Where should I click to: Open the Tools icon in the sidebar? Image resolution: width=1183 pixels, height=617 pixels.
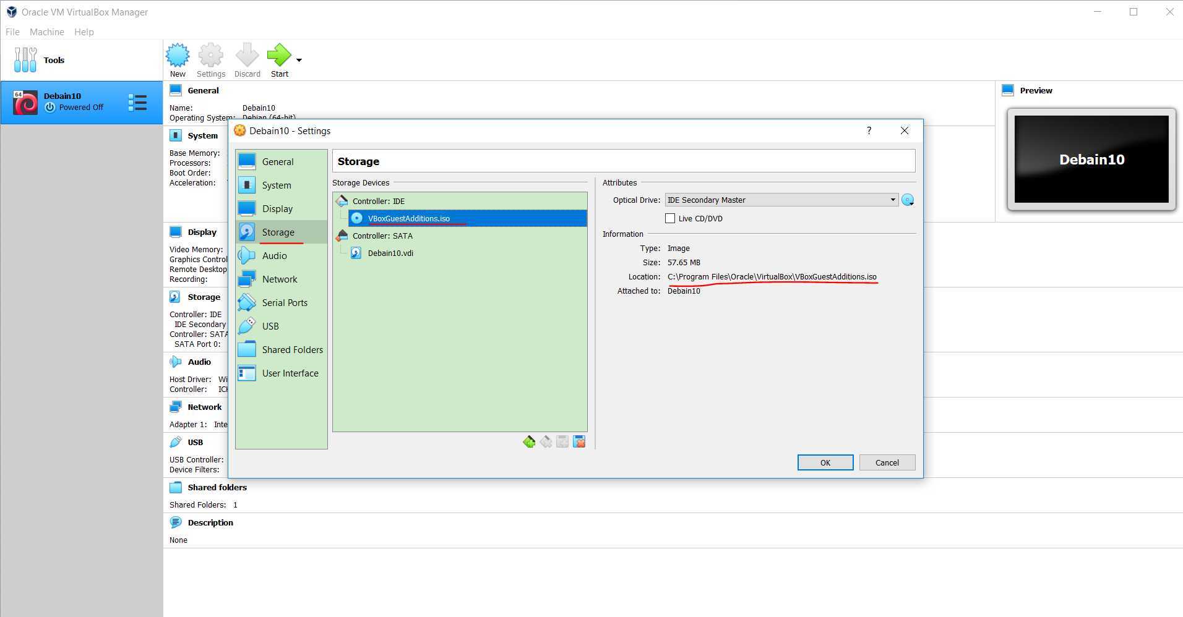click(x=25, y=60)
